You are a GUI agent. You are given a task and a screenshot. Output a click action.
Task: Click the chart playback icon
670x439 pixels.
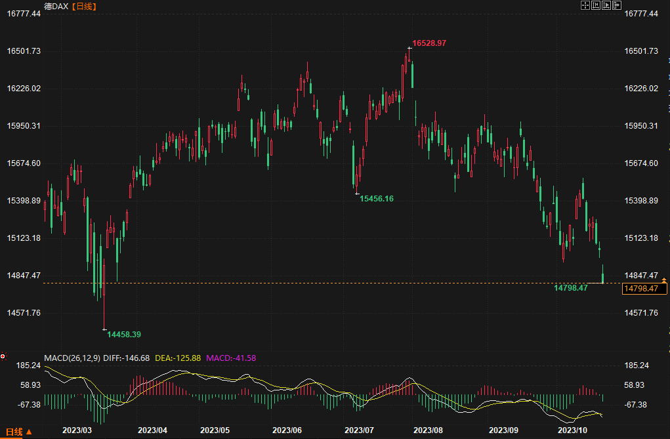606,5
